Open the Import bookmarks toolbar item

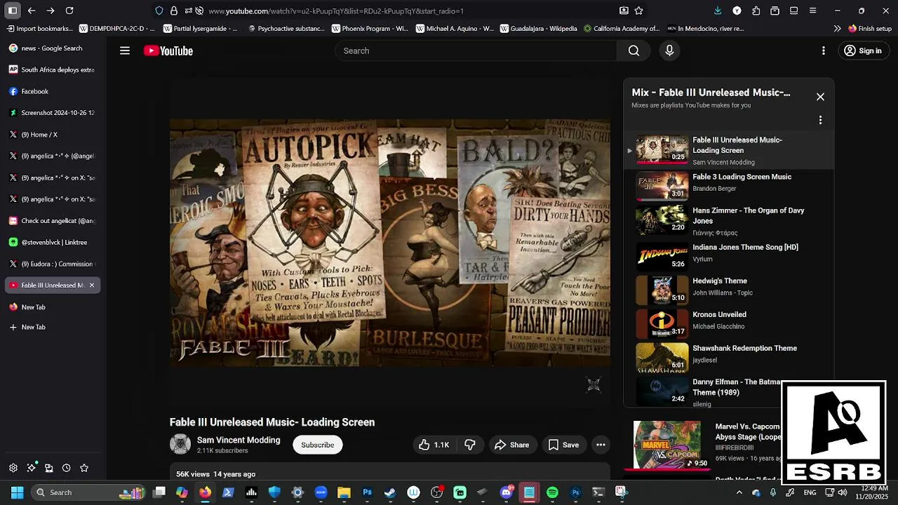click(39, 29)
